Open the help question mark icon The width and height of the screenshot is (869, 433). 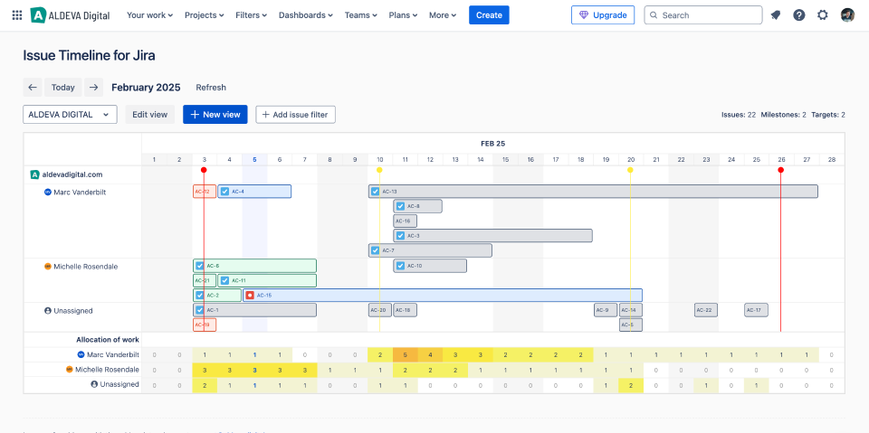pos(799,15)
